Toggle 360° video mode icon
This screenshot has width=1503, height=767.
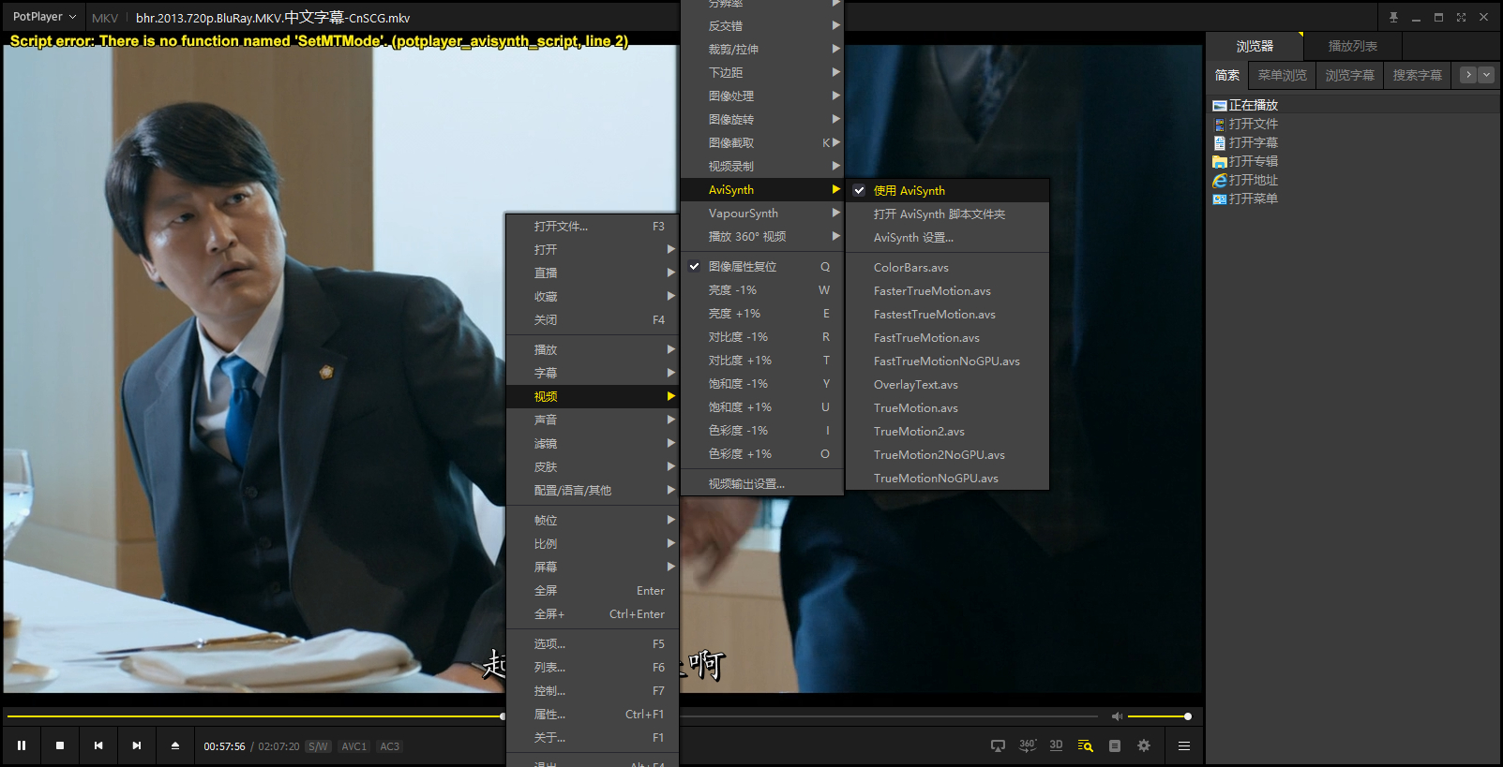pos(1028,745)
